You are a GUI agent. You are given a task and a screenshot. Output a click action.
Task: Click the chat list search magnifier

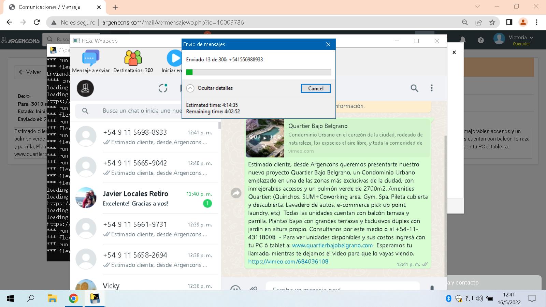point(85,111)
